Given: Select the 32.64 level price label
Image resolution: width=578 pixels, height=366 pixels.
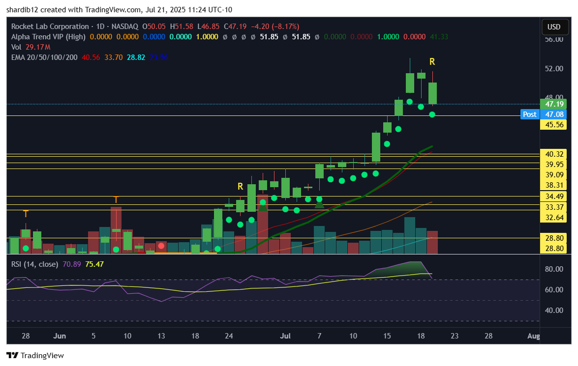Looking at the screenshot, I should [554, 217].
